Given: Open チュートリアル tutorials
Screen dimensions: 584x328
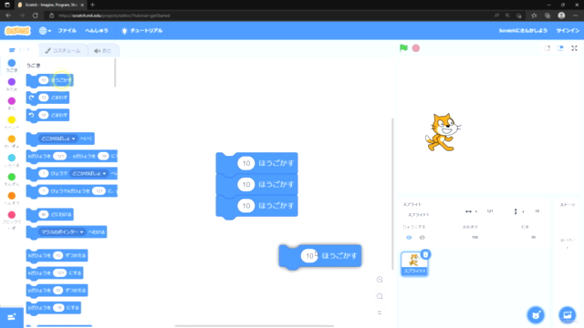Looking at the screenshot, I should pyautogui.click(x=142, y=30).
